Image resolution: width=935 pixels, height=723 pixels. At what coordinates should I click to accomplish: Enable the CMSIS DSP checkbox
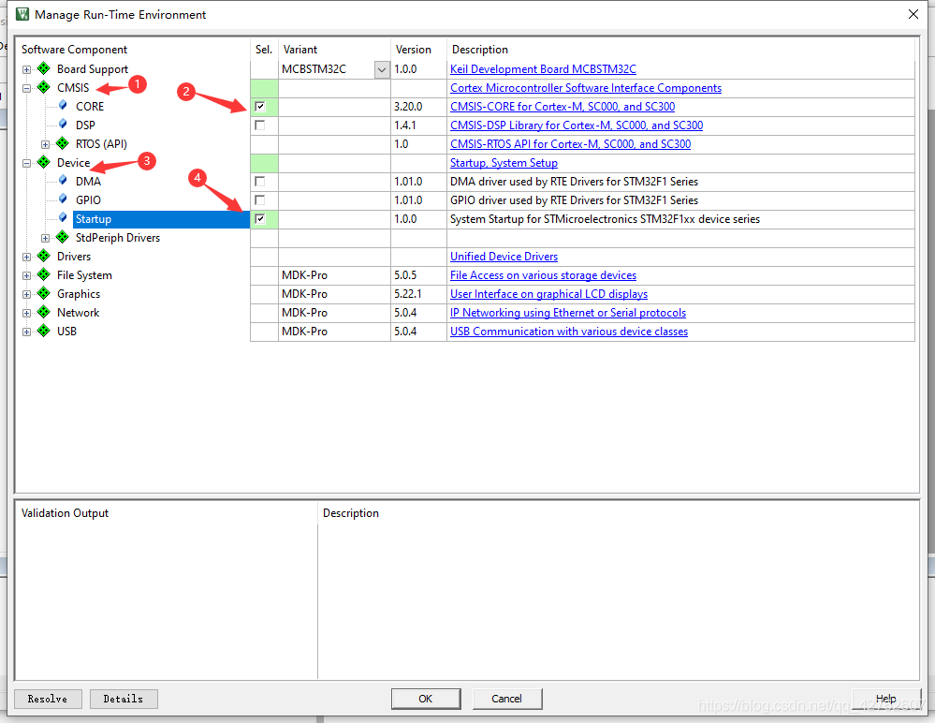point(260,125)
